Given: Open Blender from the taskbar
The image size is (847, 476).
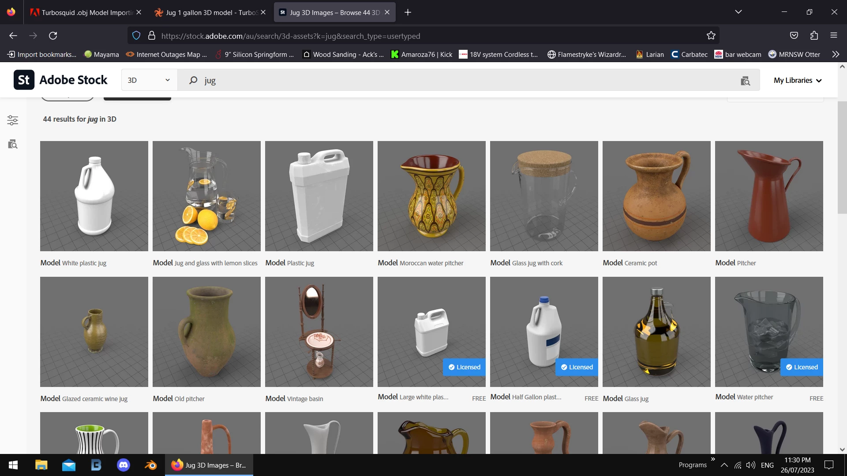Looking at the screenshot, I should (150, 465).
